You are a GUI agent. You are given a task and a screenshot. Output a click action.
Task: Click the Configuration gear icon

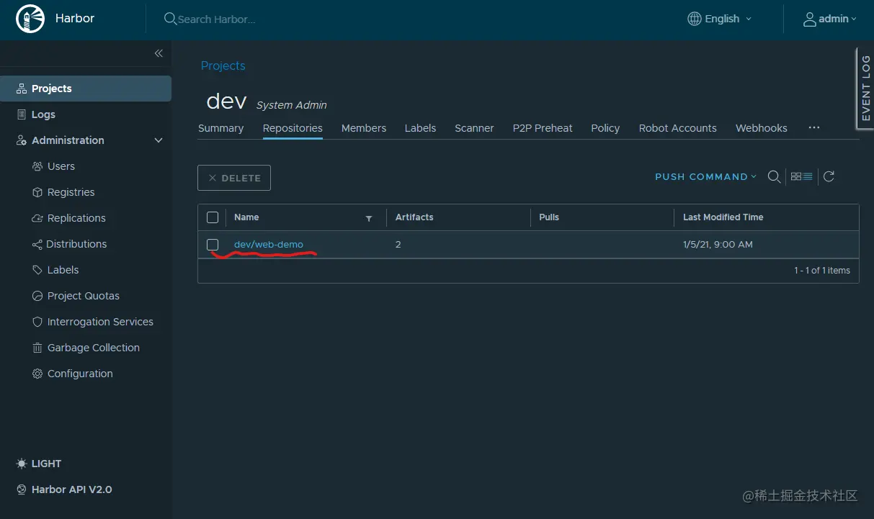point(37,374)
